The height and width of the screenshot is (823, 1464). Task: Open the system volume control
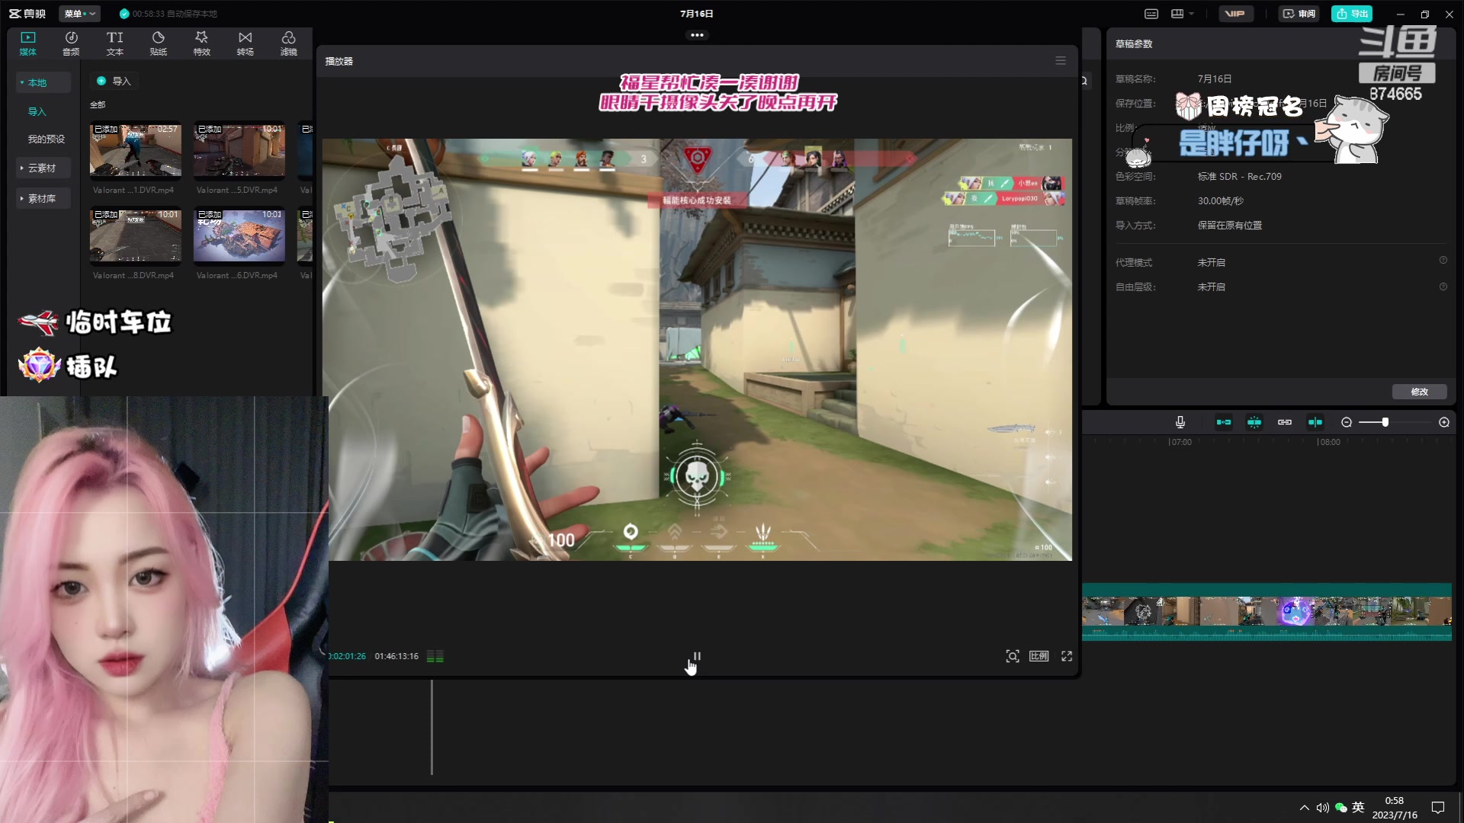(x=1322, y=808)
